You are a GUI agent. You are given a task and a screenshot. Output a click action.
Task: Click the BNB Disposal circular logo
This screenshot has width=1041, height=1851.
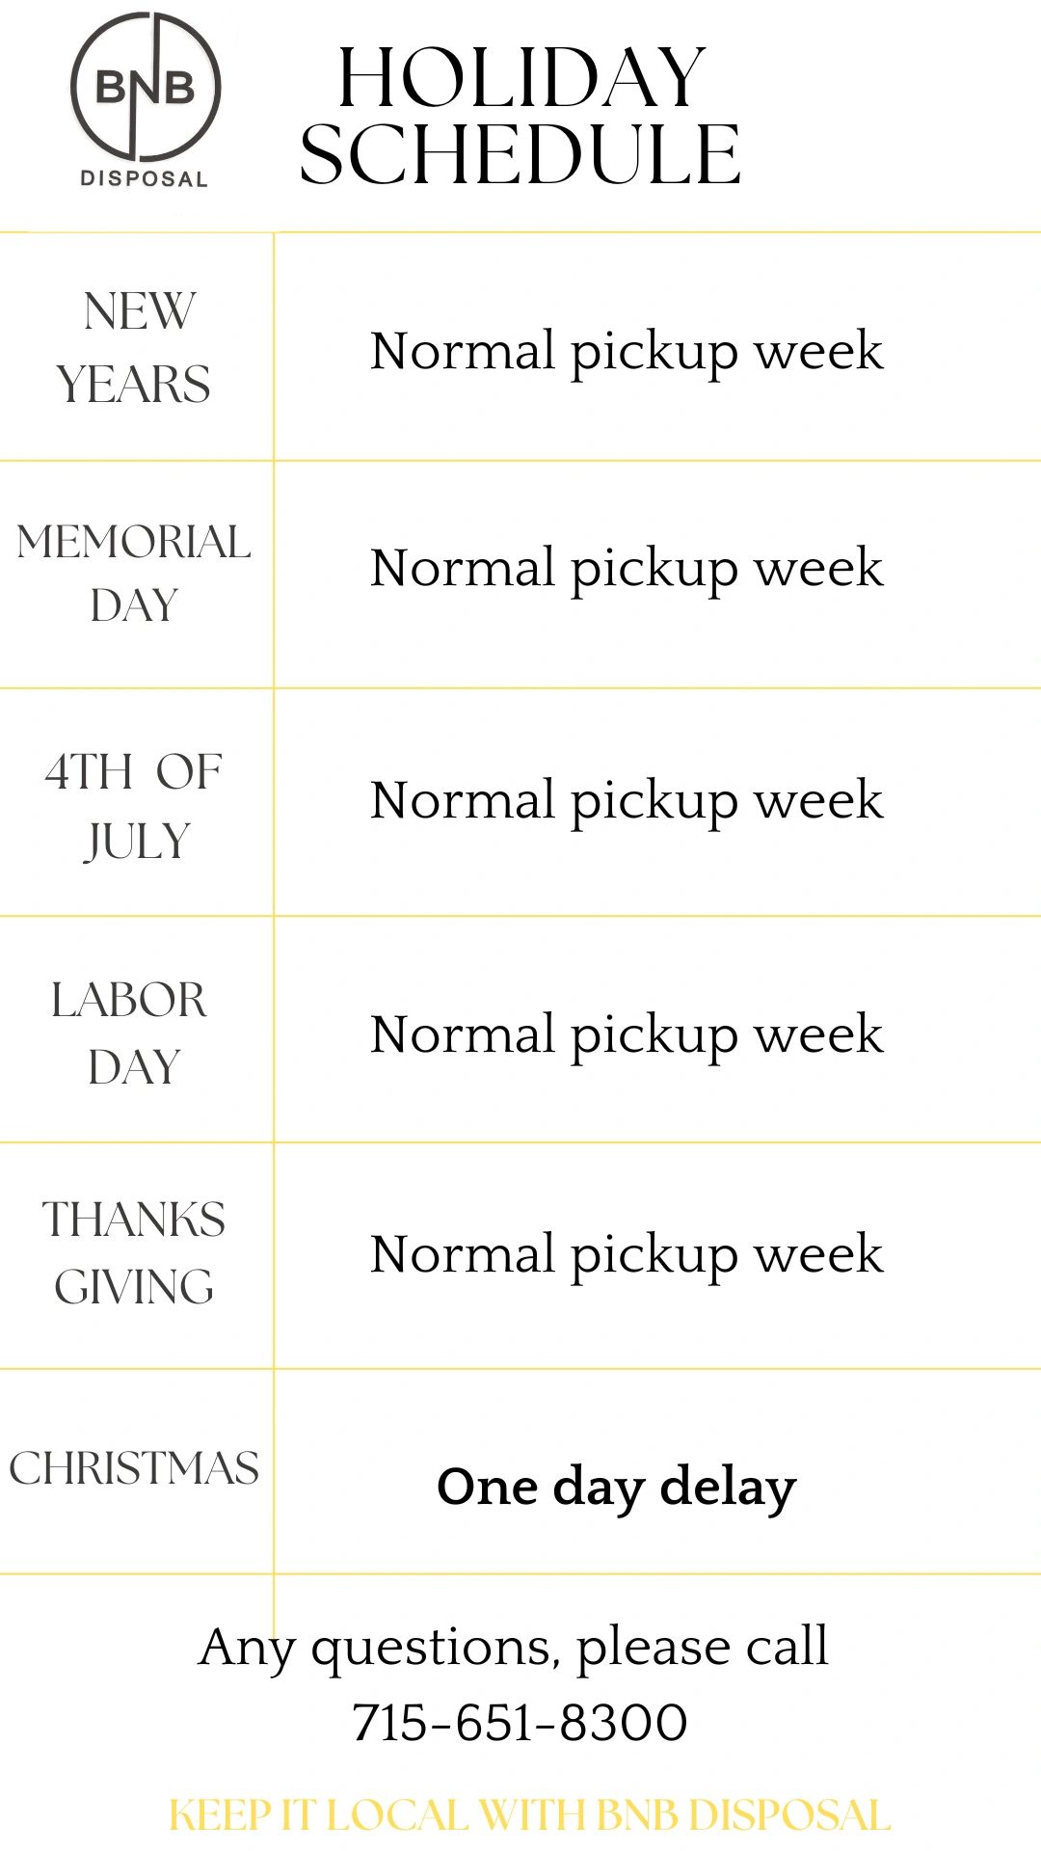pyautogui.click(x=146, y=87)
